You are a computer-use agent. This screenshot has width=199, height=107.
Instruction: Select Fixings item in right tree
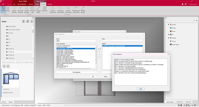coord(173,41)
